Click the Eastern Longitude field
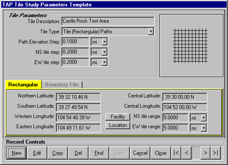The image size is (228, 165). [x=78, y=128]
